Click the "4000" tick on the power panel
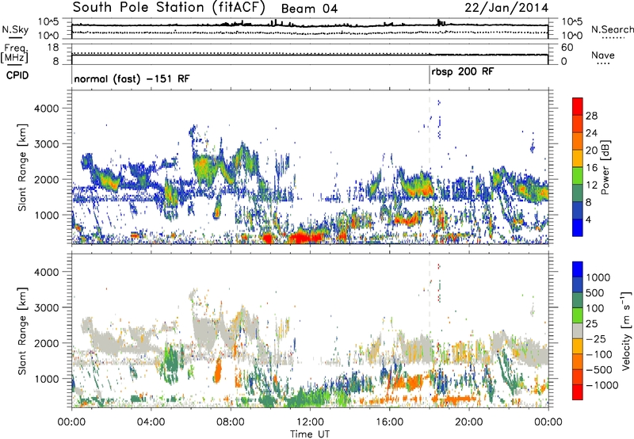Screen dimensions: 634x439 coord(46,109)
